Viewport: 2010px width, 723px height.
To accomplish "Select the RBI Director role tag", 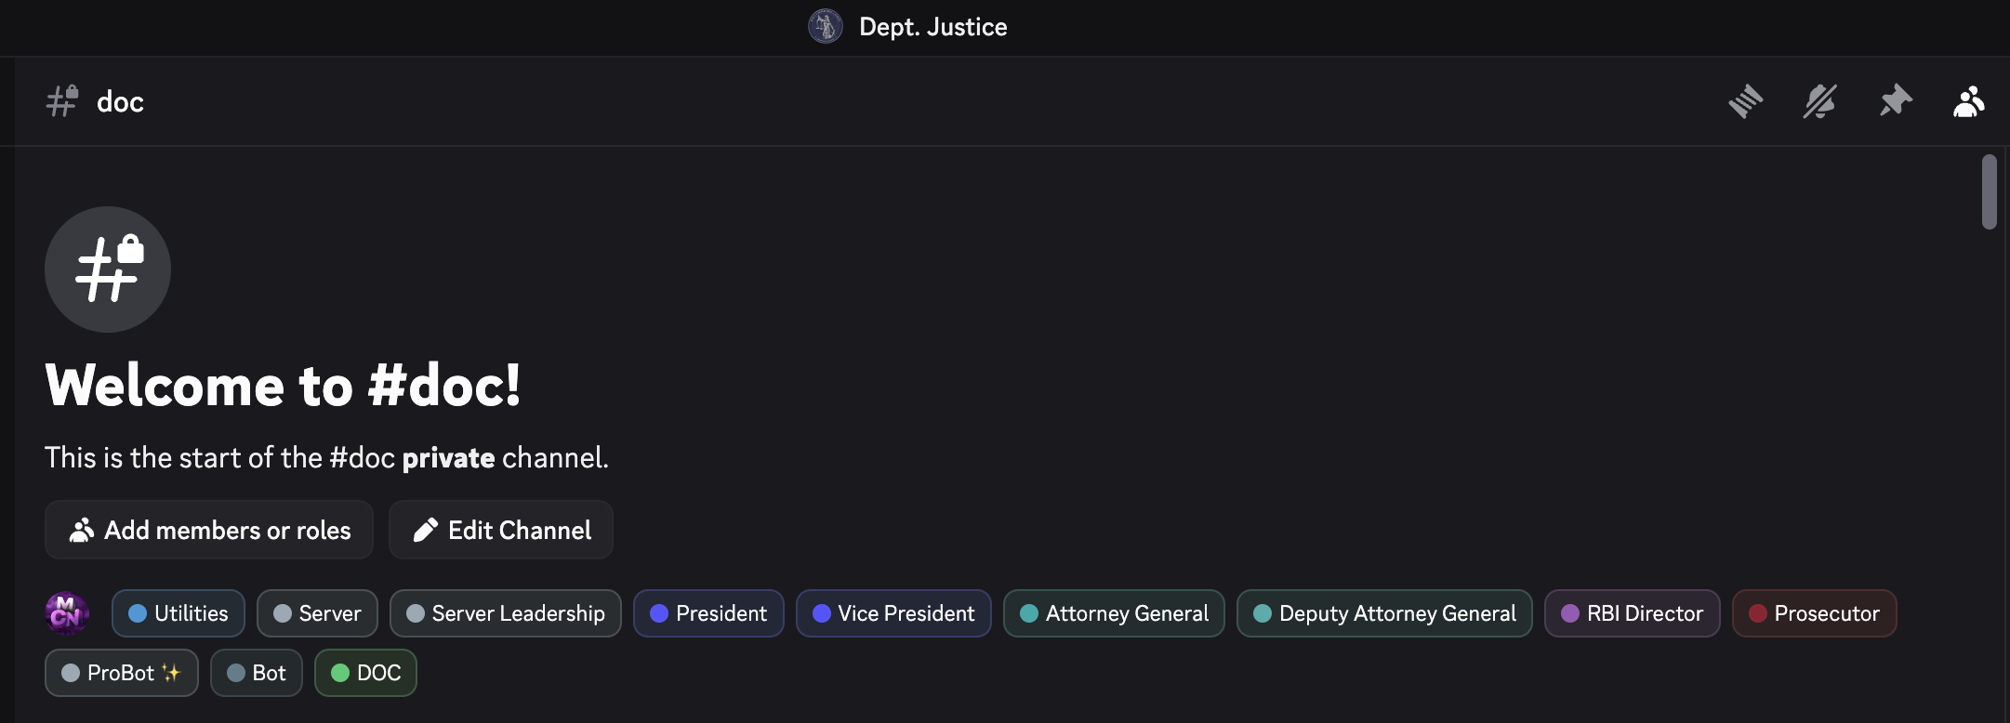I will click(1633, 613).
